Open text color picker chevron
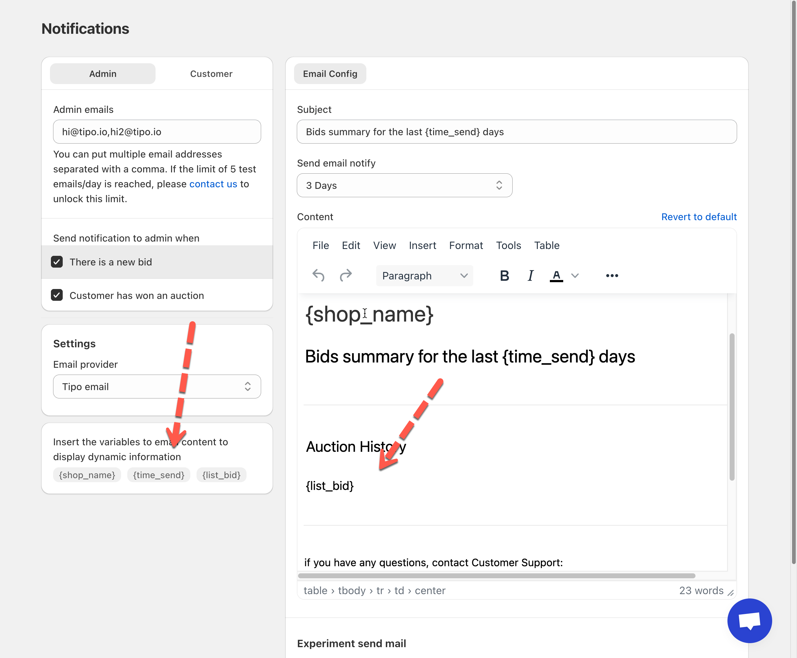Image resolution: width=797 pixels, height=658 pixels. pos(575,276)
